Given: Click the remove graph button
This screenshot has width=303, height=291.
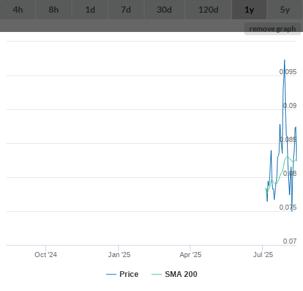Looking at the screenshot, I should 272,29.
